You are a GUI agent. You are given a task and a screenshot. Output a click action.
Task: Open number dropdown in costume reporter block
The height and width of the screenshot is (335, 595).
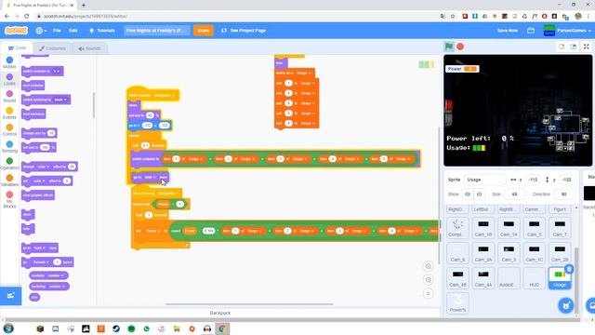[56, 275]
